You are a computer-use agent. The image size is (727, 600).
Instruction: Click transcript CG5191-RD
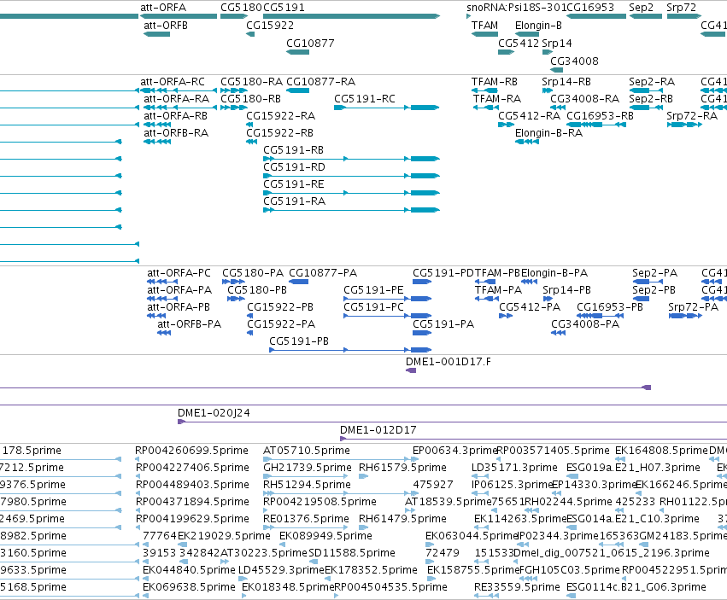(294, 167)
